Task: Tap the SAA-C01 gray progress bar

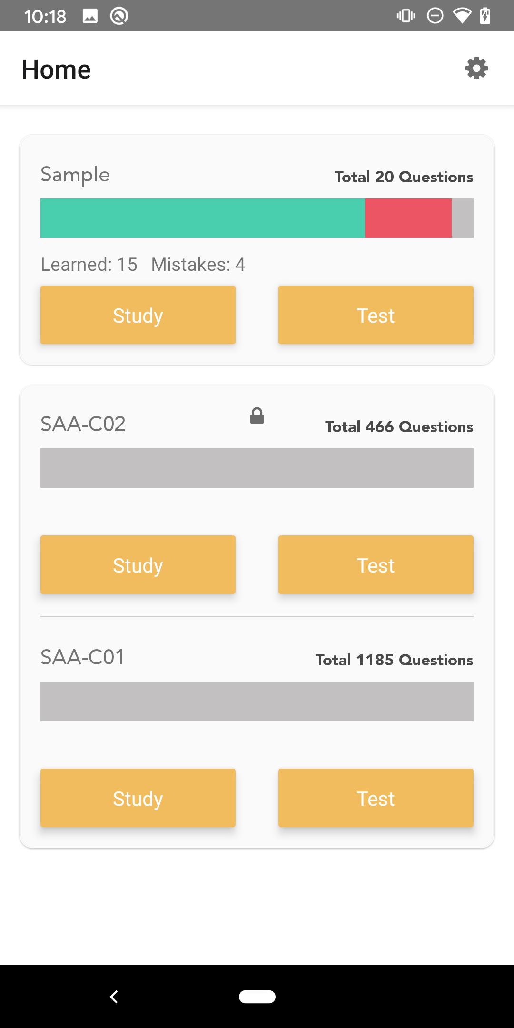Action: click(x=257, y=701)
